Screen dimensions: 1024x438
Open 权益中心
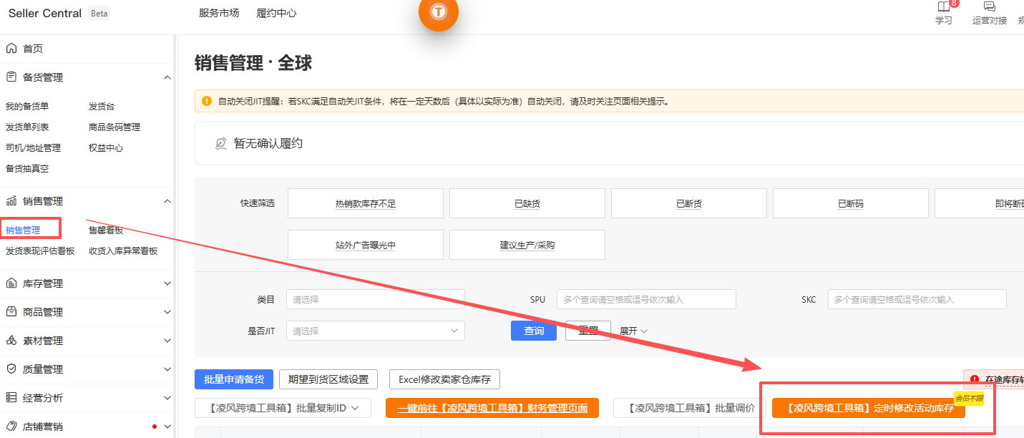(x=106, y=147)
